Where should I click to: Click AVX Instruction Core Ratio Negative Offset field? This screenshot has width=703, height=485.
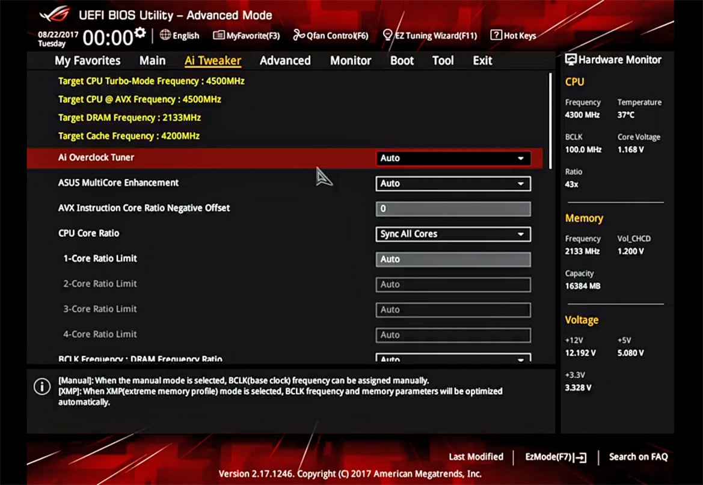(x=453, y=209)
